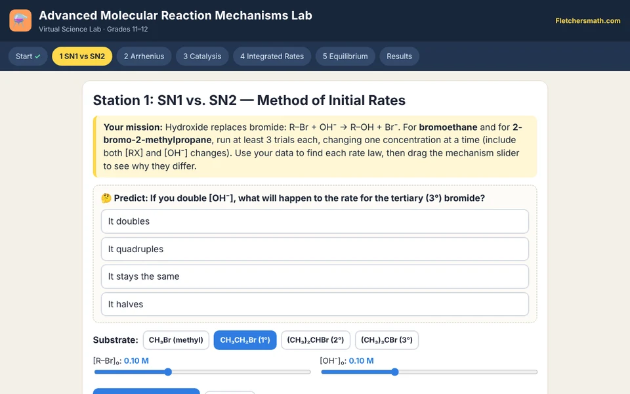View the Results tab
The height and width of the screenshot is (394, 630).
point(399,56)
